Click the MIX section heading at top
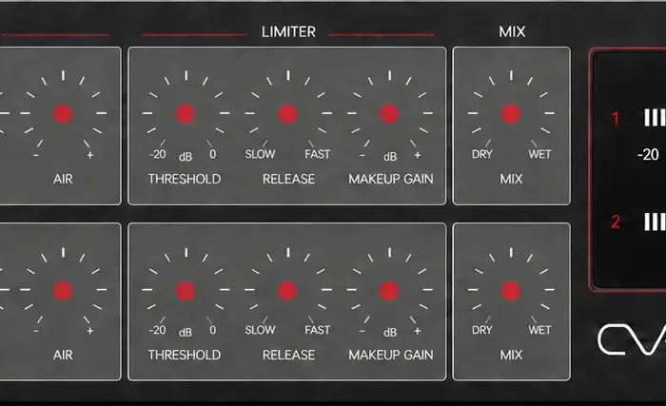 coord(512,31)
